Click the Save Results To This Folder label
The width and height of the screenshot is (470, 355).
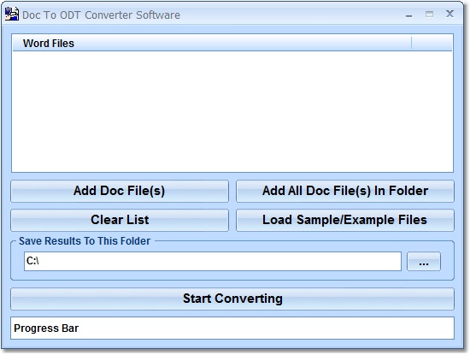[85, 241]
